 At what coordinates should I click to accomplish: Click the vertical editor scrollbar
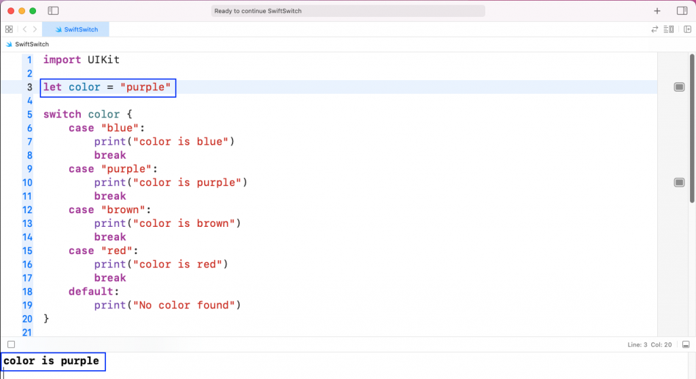[692, 128]
